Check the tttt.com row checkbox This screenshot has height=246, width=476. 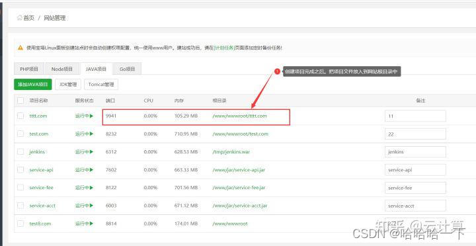[20, 116]
